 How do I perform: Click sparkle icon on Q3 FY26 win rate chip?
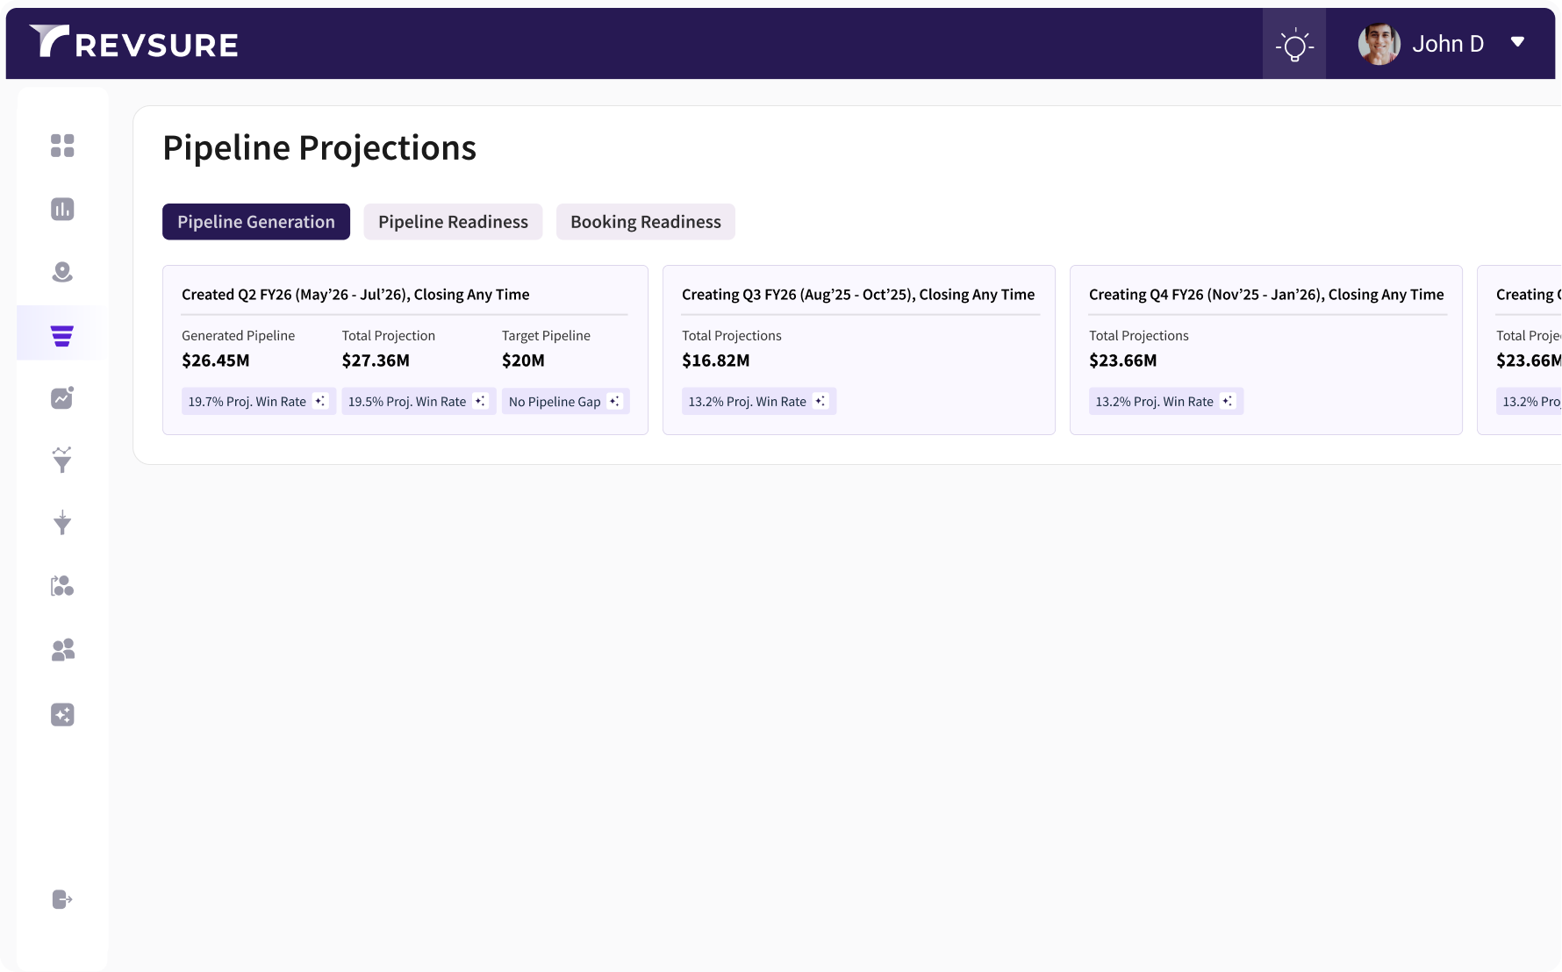tap(820, 401)
